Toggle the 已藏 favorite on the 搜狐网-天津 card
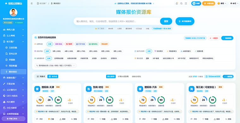The height and width of the screenshot is (123, 240). click(x=51, y=119)
